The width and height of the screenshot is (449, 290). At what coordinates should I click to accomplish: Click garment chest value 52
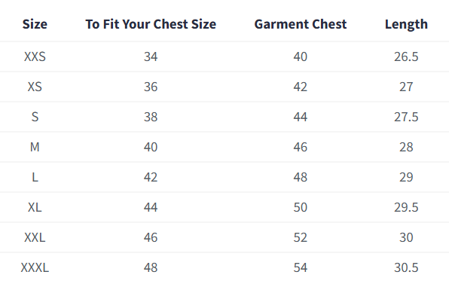coord(301,237)
